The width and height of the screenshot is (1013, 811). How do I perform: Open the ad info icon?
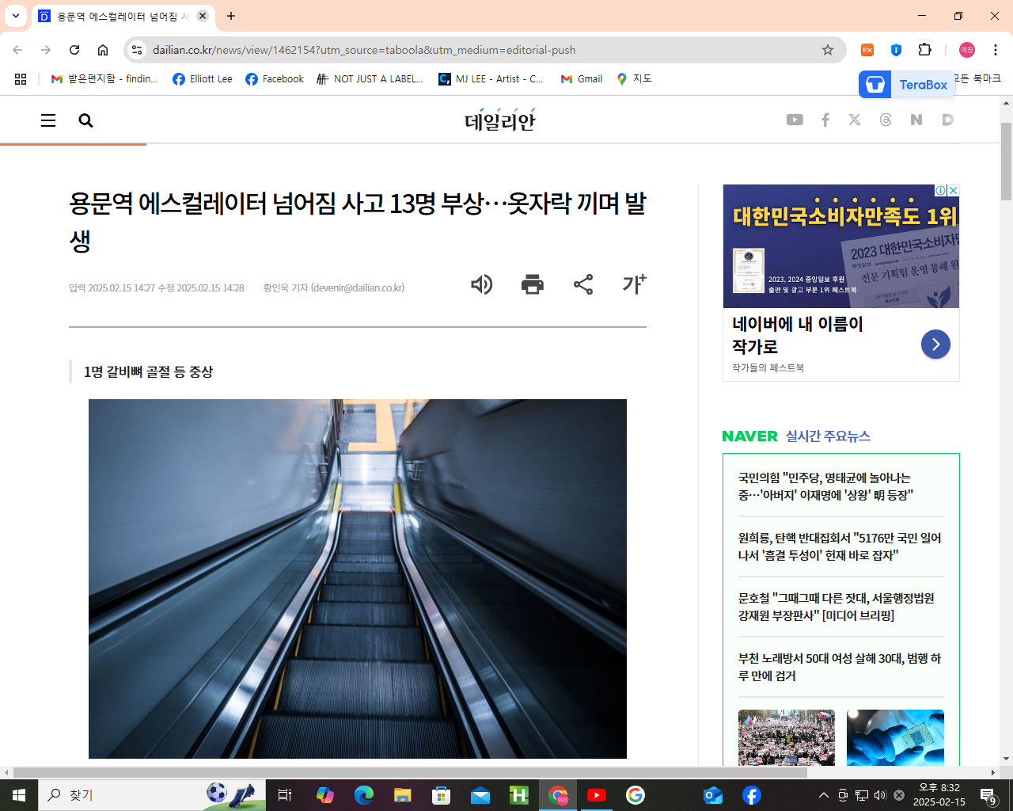pyautogui.click(x=941, y=190)
